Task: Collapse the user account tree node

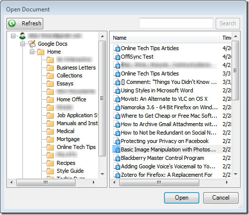Action: (13, 36)
